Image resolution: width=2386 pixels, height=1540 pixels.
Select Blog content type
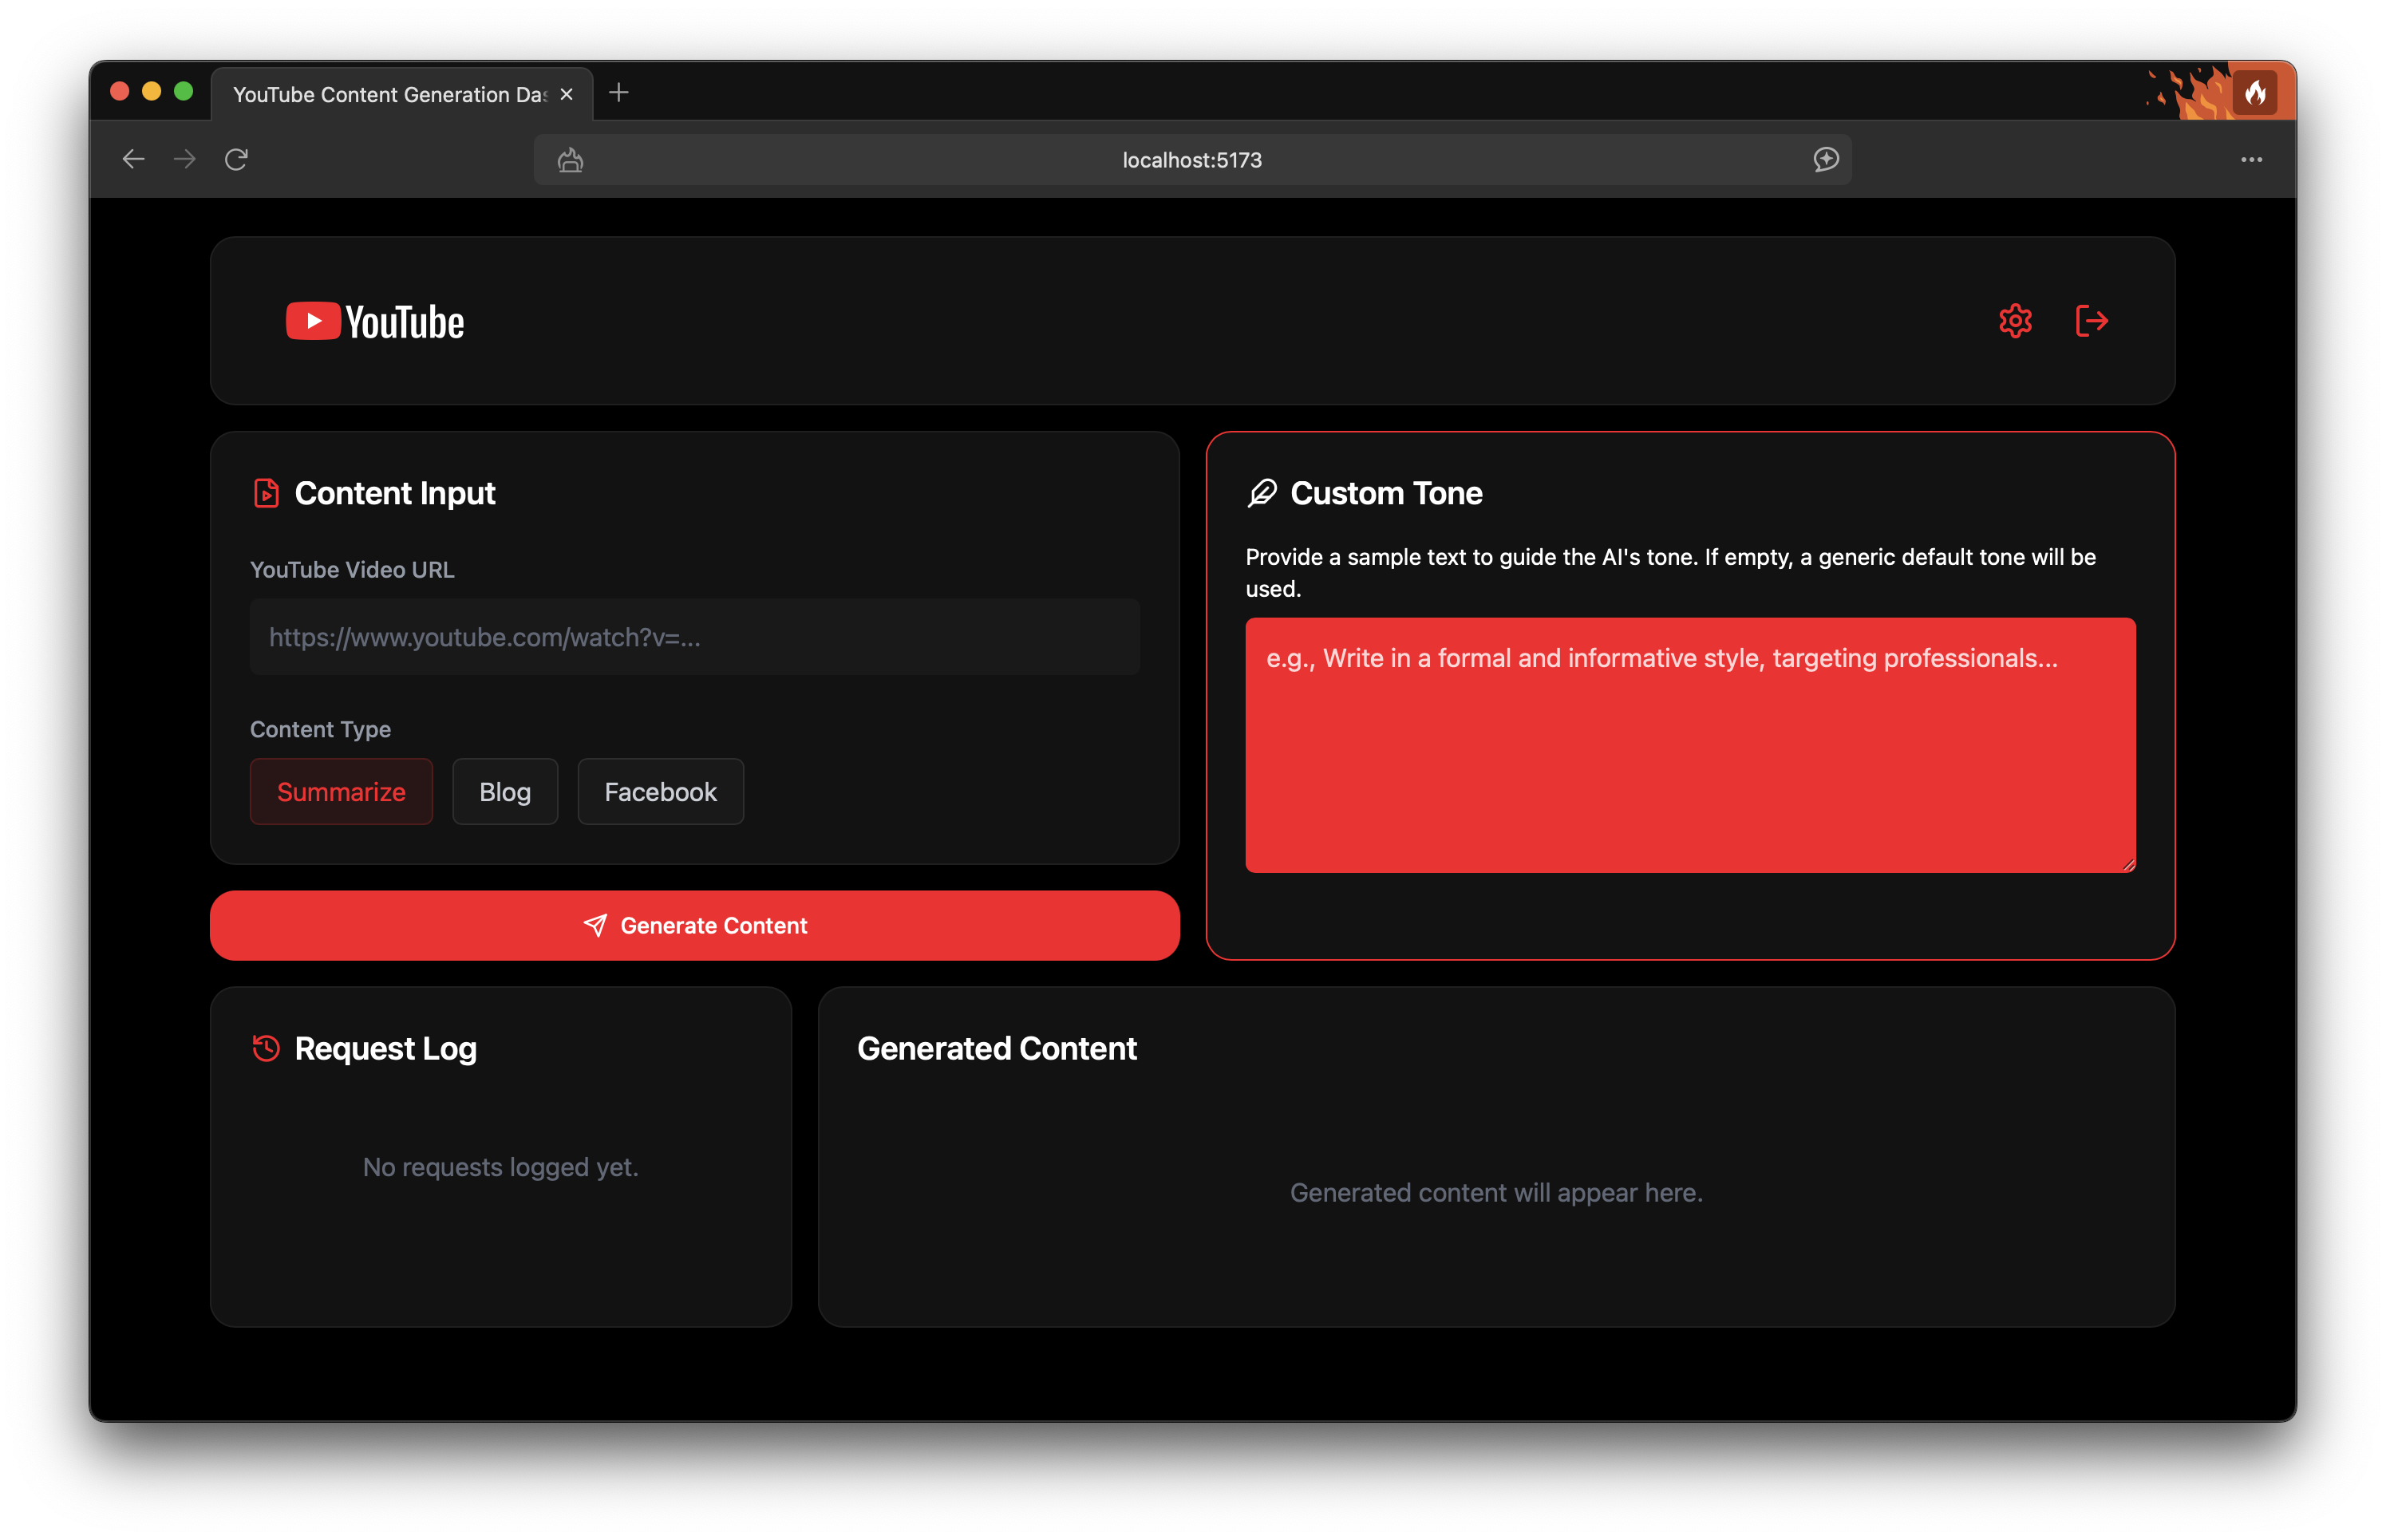505,791
